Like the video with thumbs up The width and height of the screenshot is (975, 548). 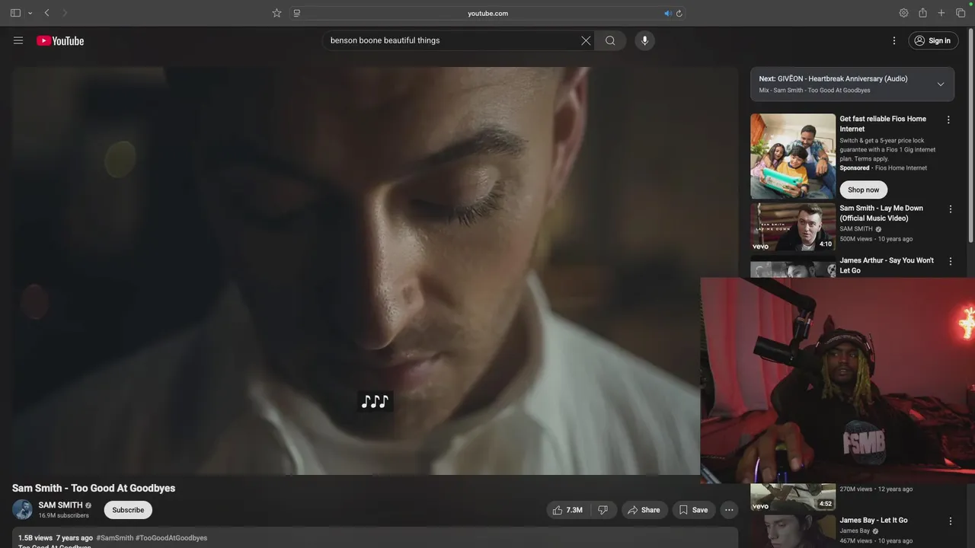pyautogui.click(x=567, y=510)
